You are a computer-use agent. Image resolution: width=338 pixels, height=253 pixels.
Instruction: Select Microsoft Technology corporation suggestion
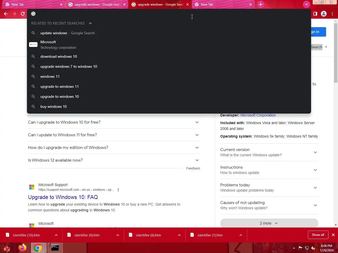[169, 45]
